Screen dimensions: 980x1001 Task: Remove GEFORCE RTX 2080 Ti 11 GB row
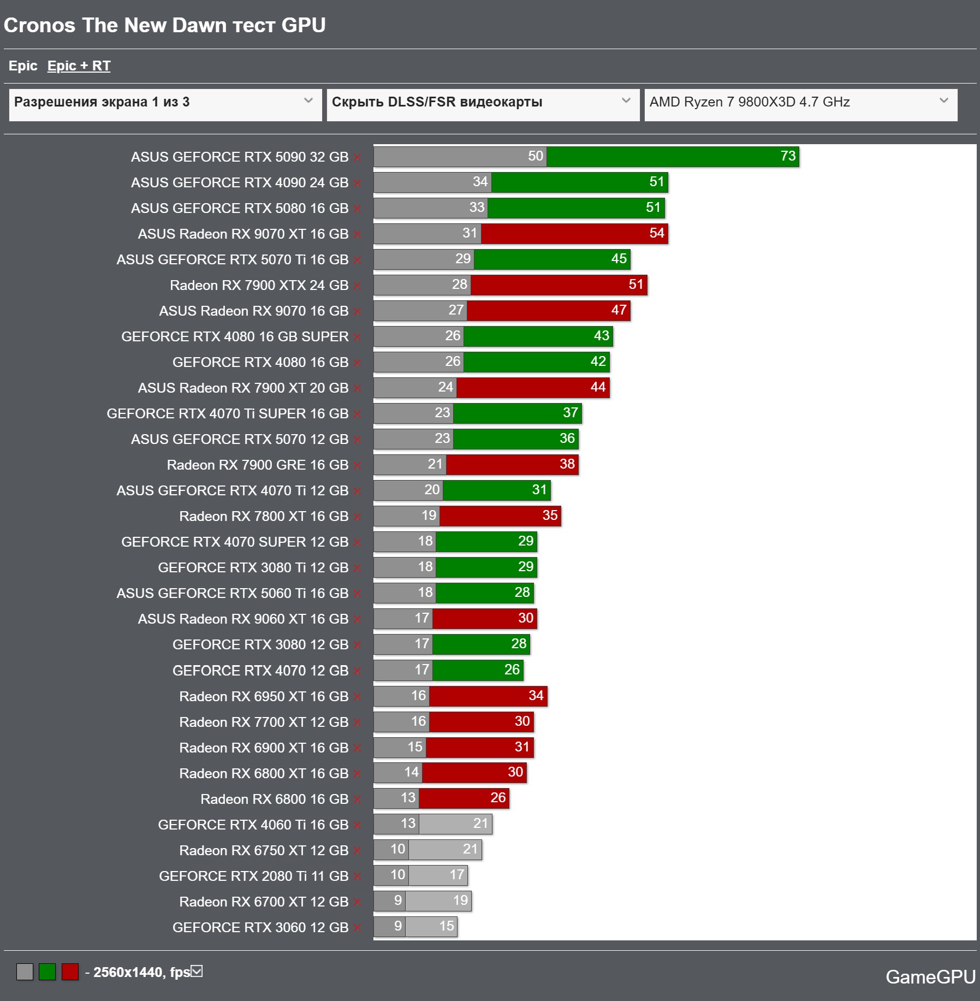(357, 876)
